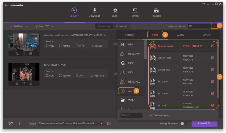Click the AVI format field

pos(199,26)
